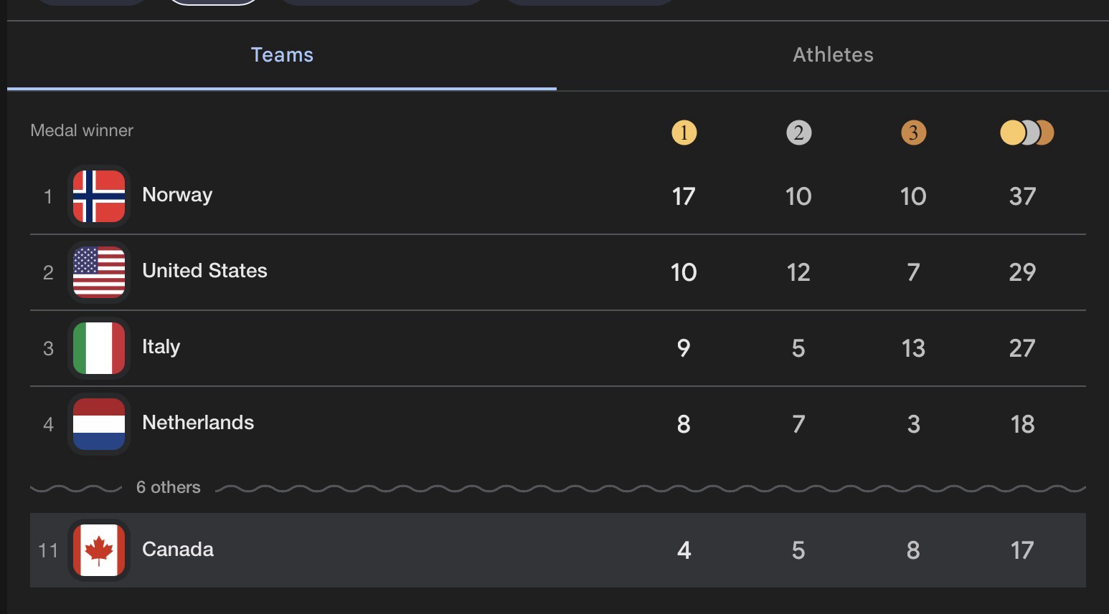Select the Teams tab
Screen dimensions: 1109x614
pyautogui.click(x=282, y=55)
